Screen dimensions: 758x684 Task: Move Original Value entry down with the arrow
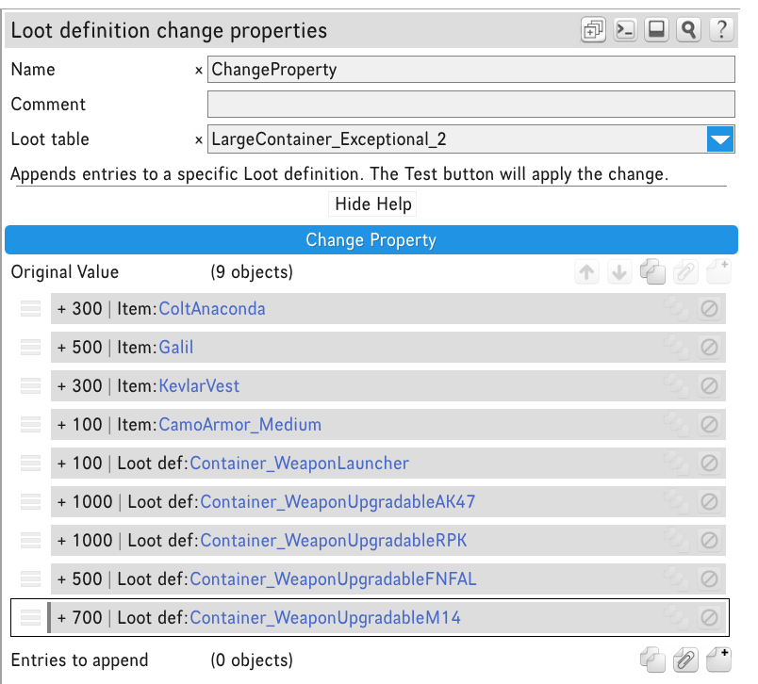point(619,272)
